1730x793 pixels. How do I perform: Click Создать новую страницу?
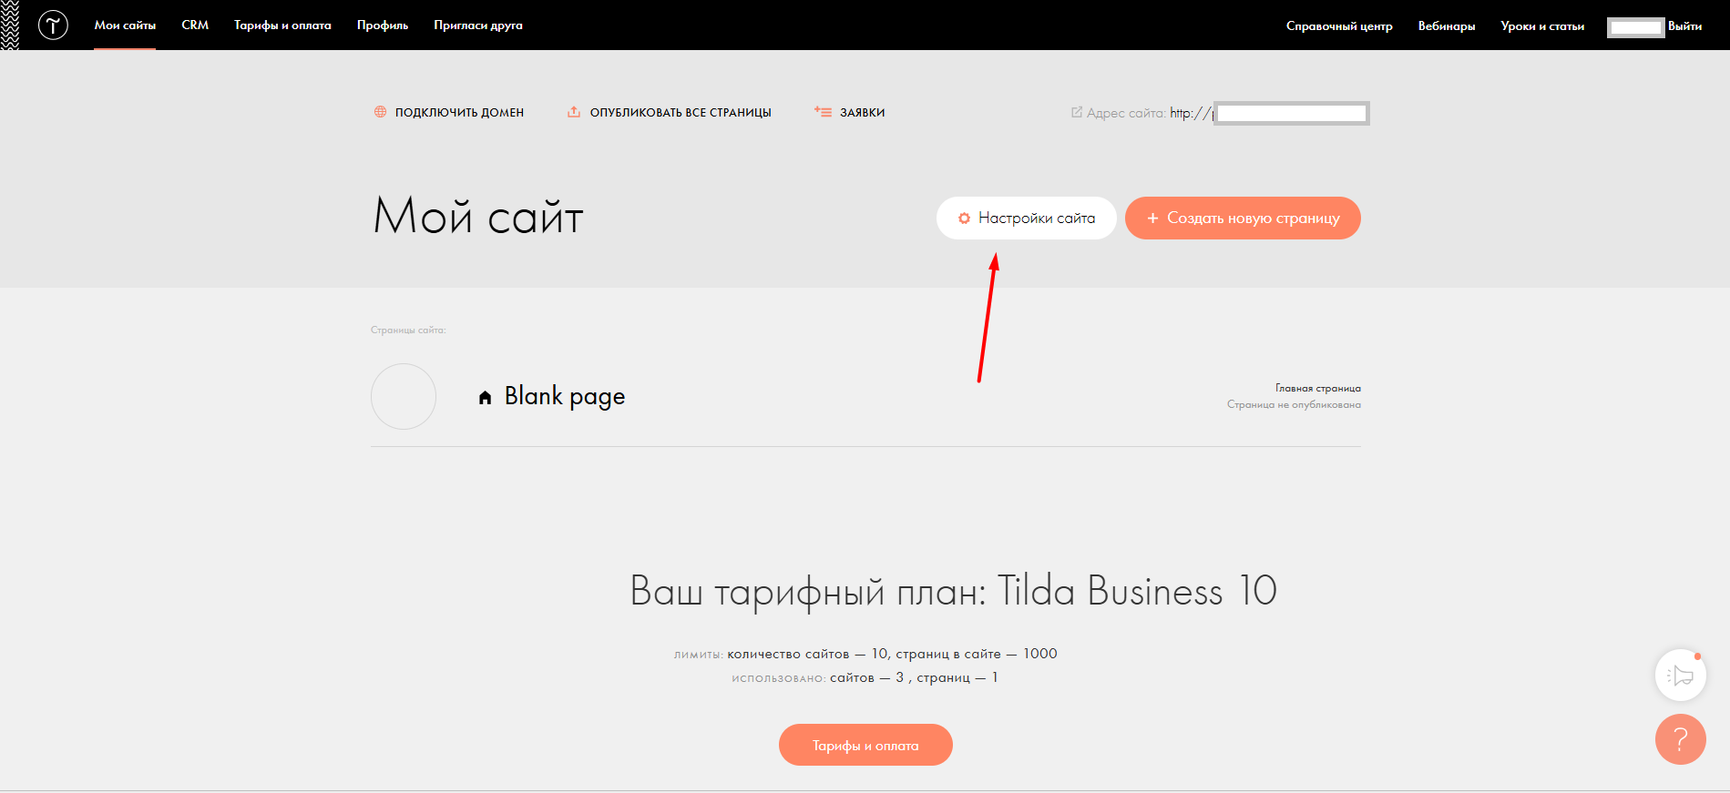coord(1243,219)
